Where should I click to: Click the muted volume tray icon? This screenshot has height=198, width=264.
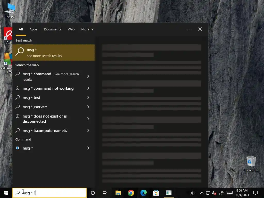click(214, 193)
